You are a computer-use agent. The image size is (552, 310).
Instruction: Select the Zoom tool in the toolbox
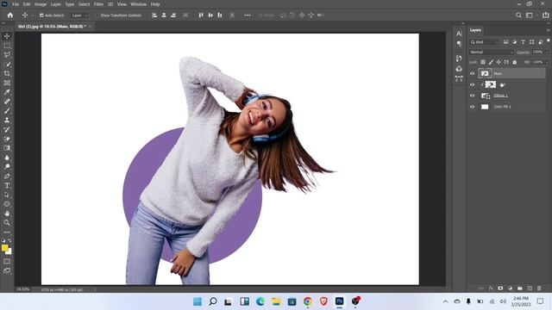click(7, 222)
